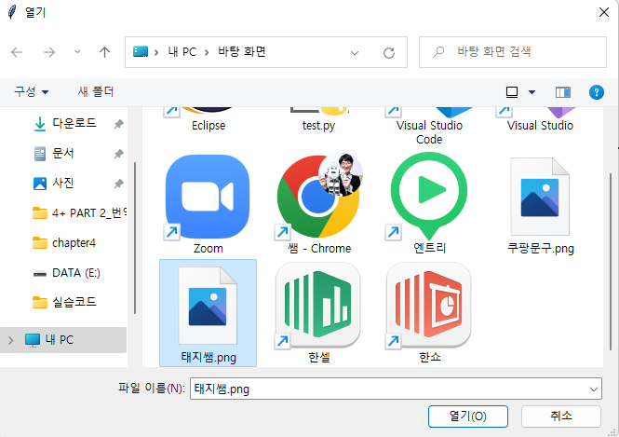Viewport: 619px width, 437px height.
Task: Click the file list vertical scrollbar
Action: pos(611,261)
